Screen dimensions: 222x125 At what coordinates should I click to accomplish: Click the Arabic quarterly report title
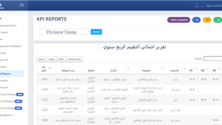pos(135,47)
